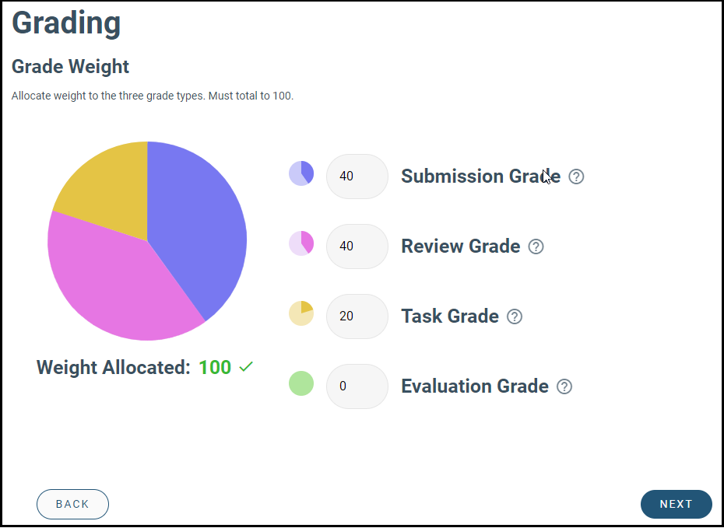Click the blue Submission Grade mini pie icon

pyautogui.click(x=301, y=173)
